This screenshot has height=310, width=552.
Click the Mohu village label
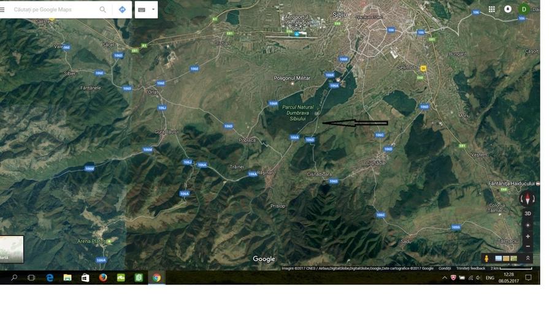pos(464,116)
